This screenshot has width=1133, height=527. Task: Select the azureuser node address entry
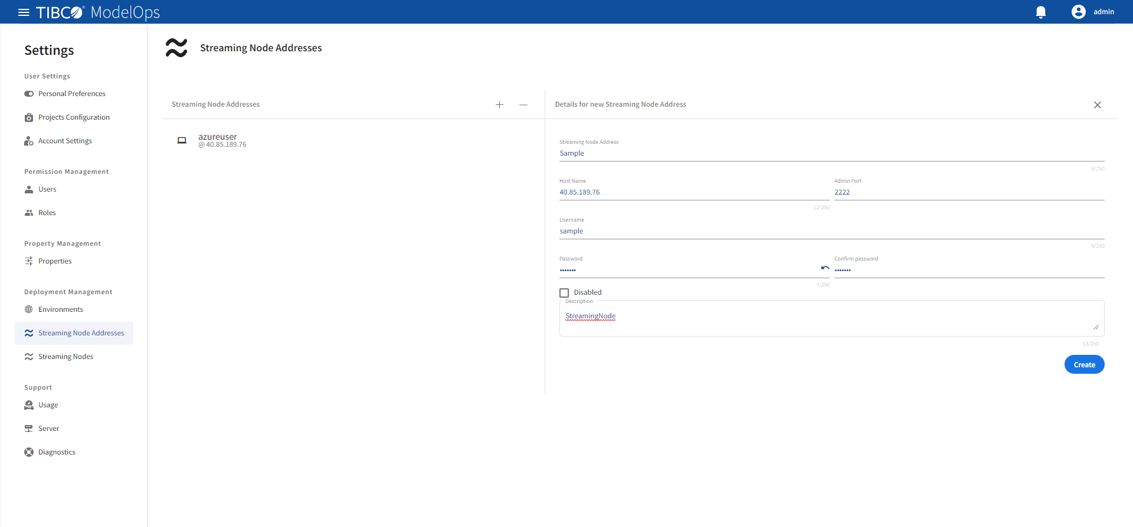pyautogui.click(x=353, y=140)
